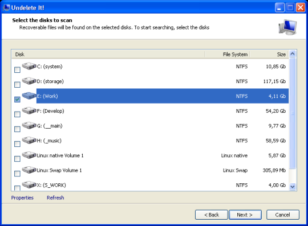Click the D: (storage) drive icon
This screenshot has width=308, height=226.
click(x=29, y=81)
